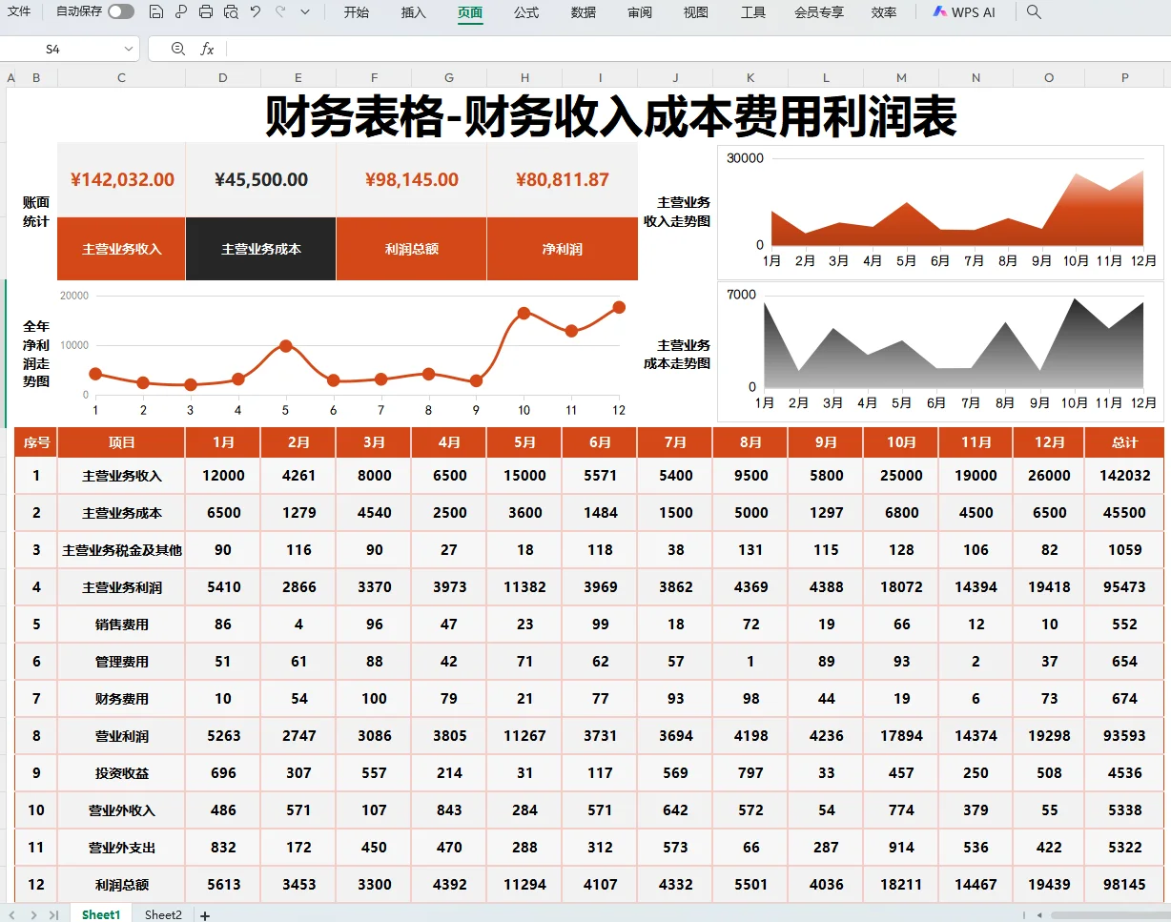Click the Undo arrow icon
The width and height of the screenshot is (1171, 922).
pyautogui.click(x=256, y=12)
